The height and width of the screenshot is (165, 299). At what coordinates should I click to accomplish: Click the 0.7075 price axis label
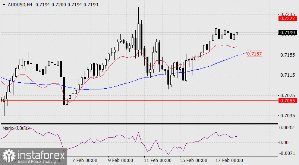click(x=287, y=95)
